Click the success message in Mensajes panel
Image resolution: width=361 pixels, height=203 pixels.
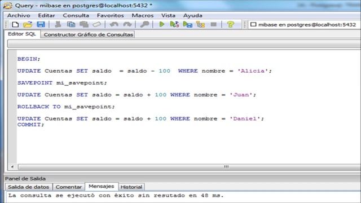(x=116, y=196)
